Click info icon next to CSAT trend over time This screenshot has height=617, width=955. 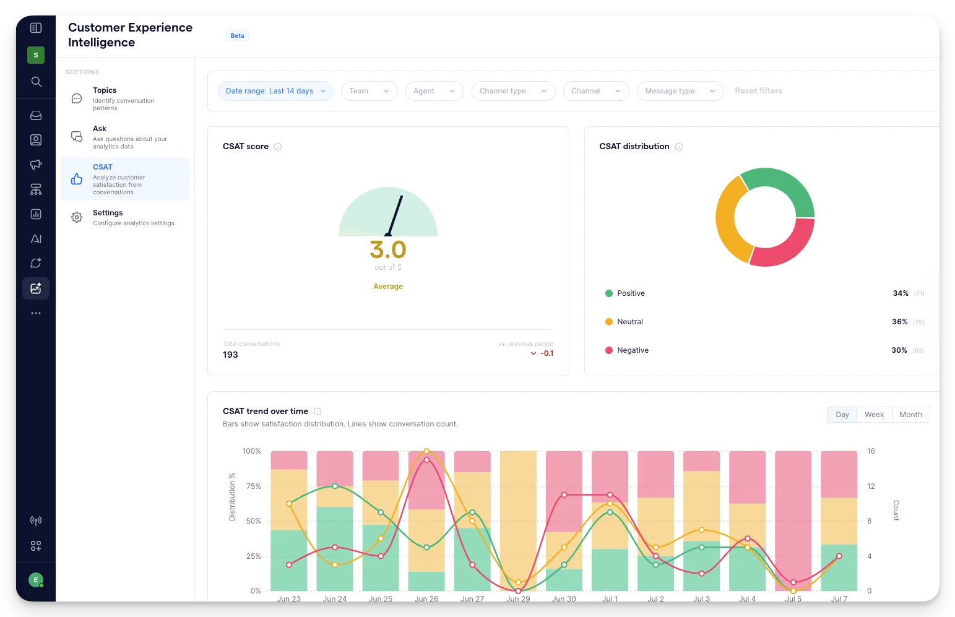point(318,412)
